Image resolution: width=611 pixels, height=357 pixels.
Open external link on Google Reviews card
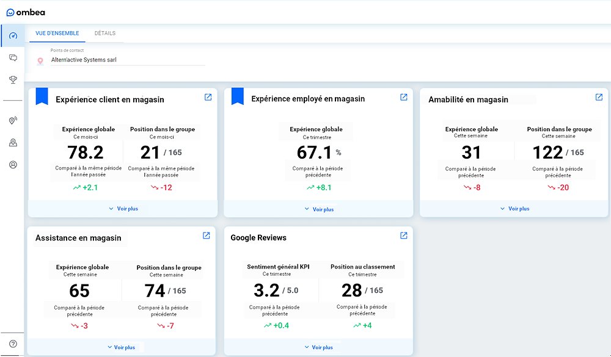pos(403,234)
